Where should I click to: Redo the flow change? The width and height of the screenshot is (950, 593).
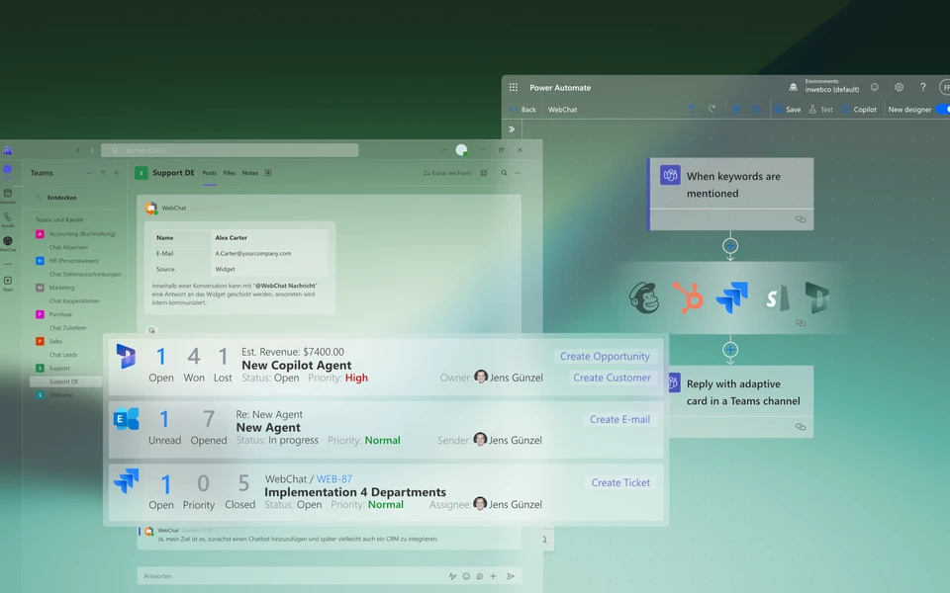[x=712, y=109]
